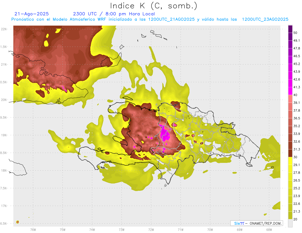Select the salmon legend swatch between 39.1 and 40
The width and height of the screenshot is (302, 233).
coord(290,99)
